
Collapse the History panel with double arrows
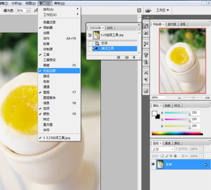(x=139, y=25)
